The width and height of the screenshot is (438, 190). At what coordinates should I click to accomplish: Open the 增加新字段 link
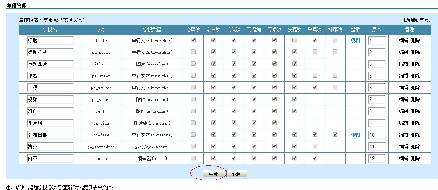click(417, 20)
